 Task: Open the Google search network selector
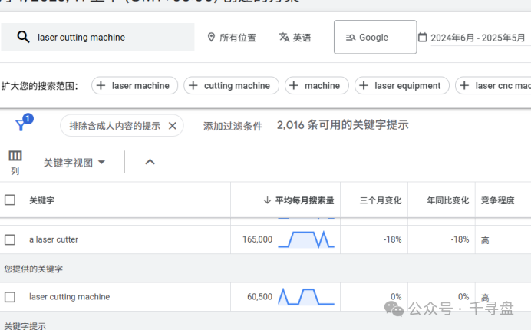[x=375, y=37]
